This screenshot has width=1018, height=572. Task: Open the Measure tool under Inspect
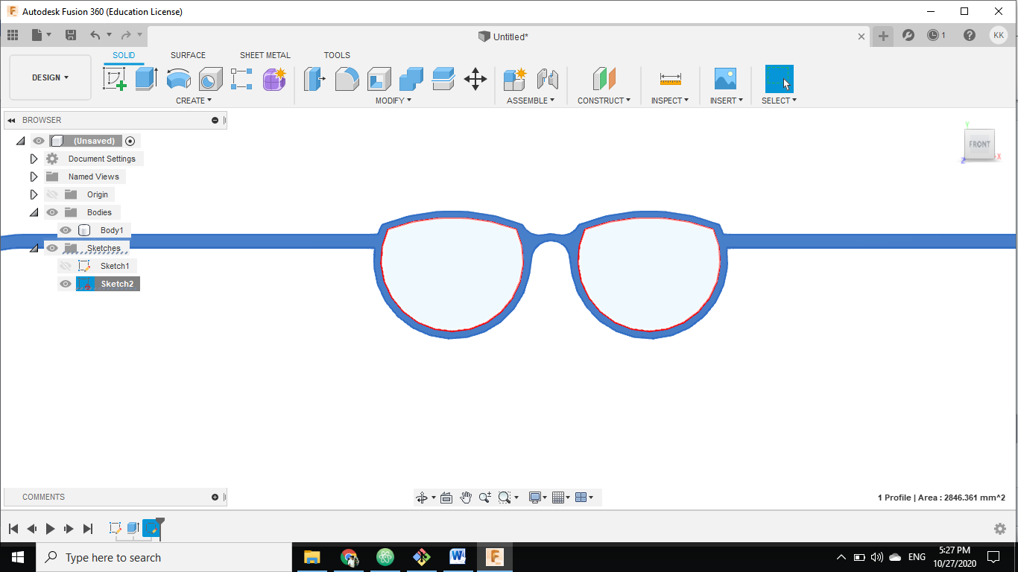point(670,78)
